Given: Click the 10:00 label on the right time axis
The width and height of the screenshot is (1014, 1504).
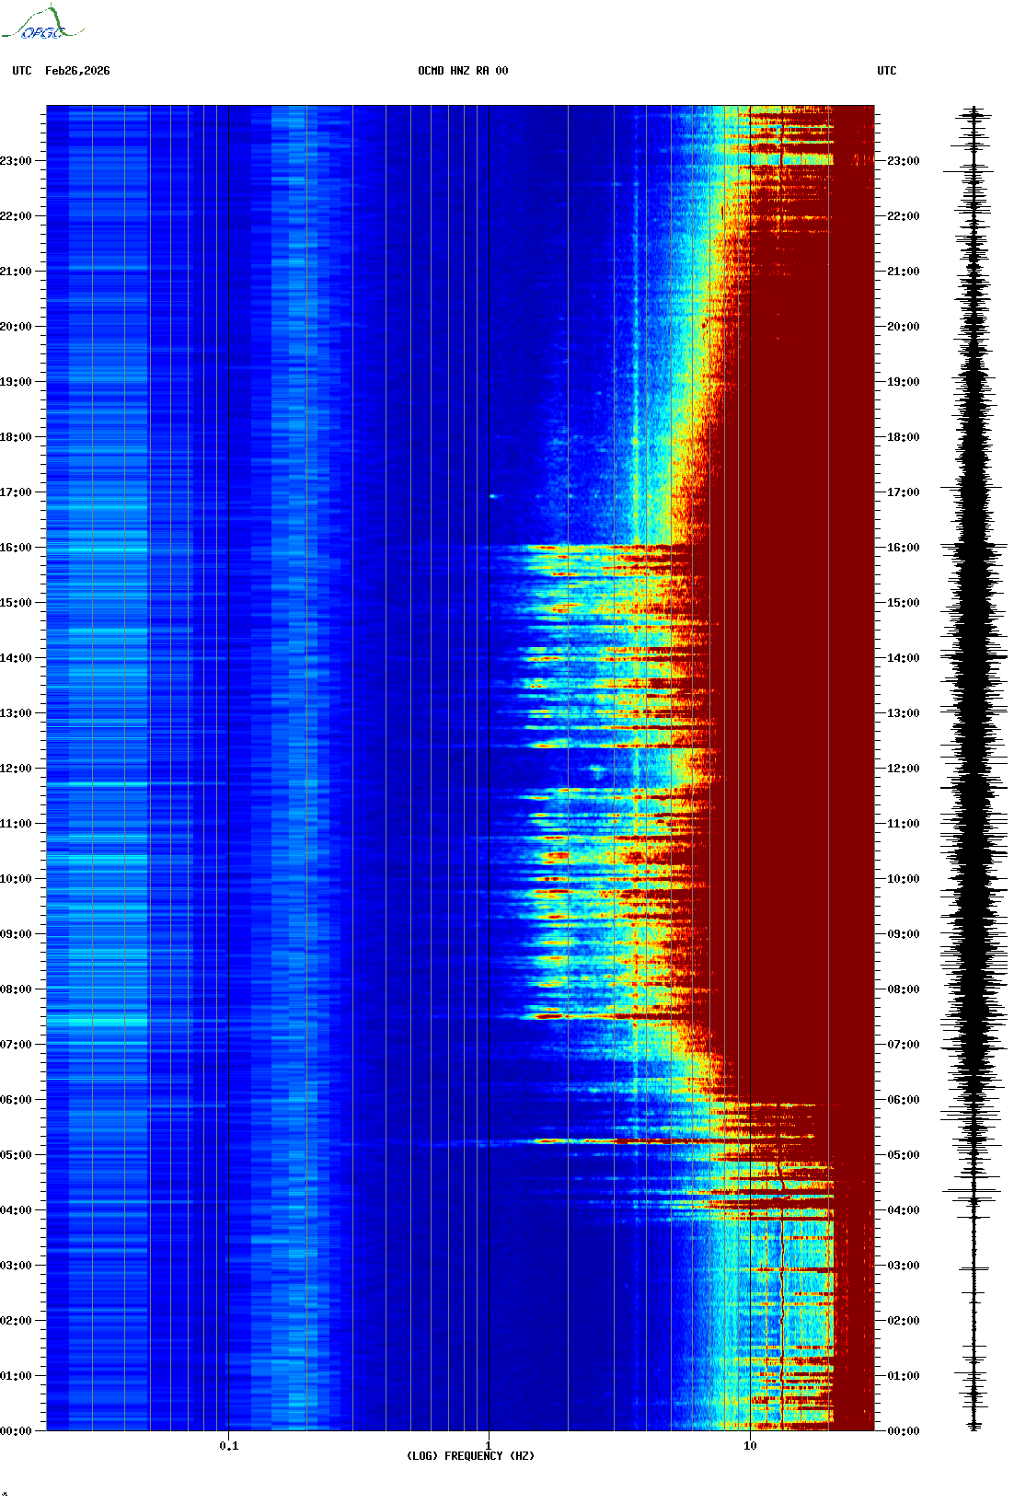Looking at the screenshot, I should point(904,879).
